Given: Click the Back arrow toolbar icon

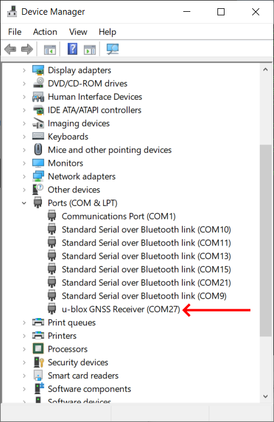Looking at the screenshot, I should pos(10,49).
